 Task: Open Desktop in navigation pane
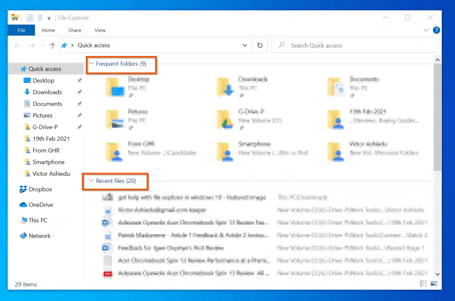(x=43, y=80)
